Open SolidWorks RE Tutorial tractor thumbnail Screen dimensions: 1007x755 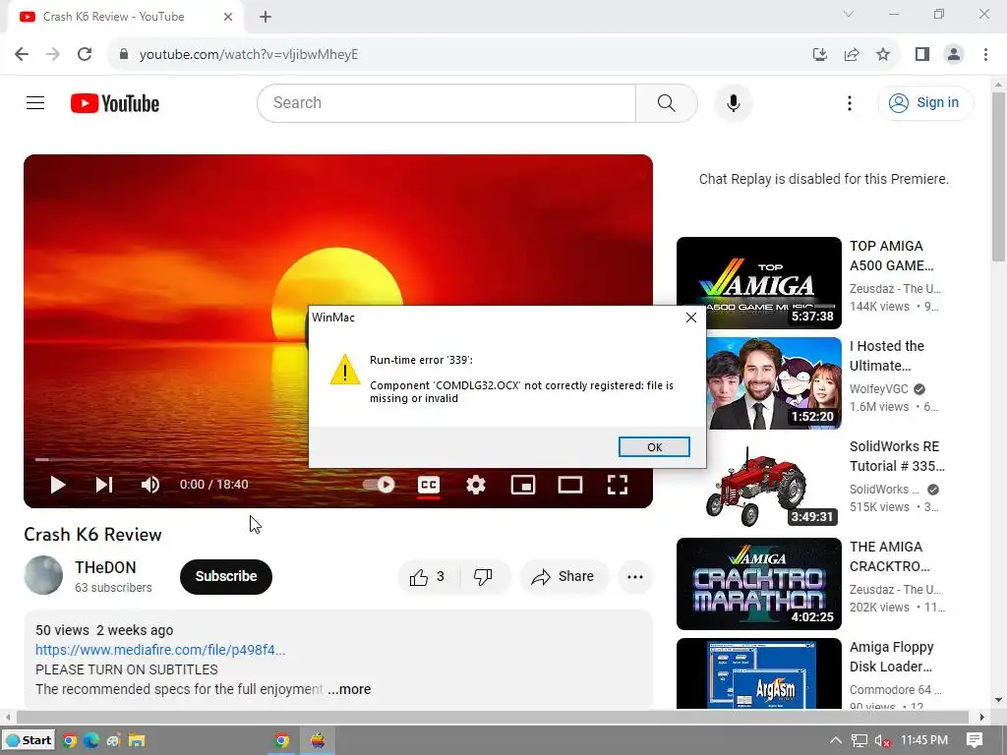(758, 484)
